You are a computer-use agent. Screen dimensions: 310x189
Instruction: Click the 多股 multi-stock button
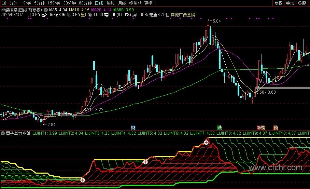tap(302, 3)
